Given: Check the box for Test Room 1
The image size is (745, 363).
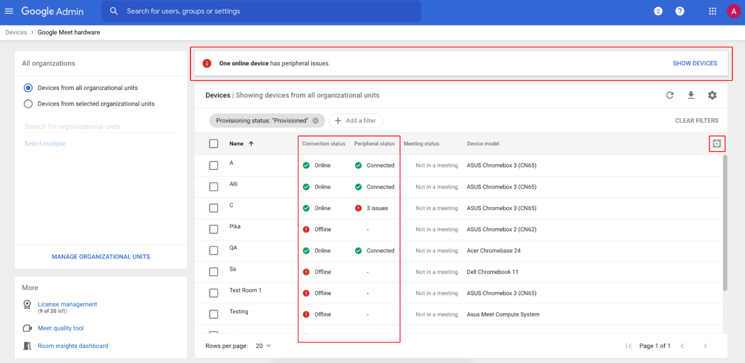Looking at the screenshot, I should 214,293.
